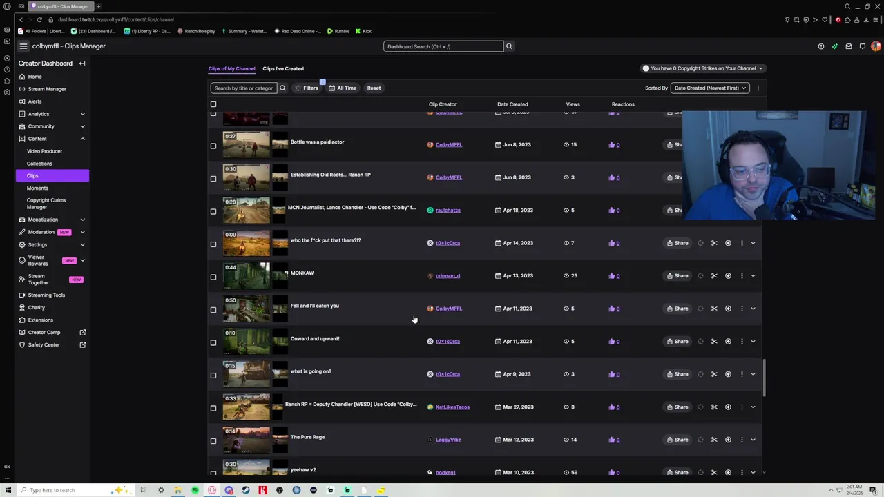The height and width of the screenshot is (497, 884).
Task: Share the MONKAW clip
Action: (x=678, y=275)
